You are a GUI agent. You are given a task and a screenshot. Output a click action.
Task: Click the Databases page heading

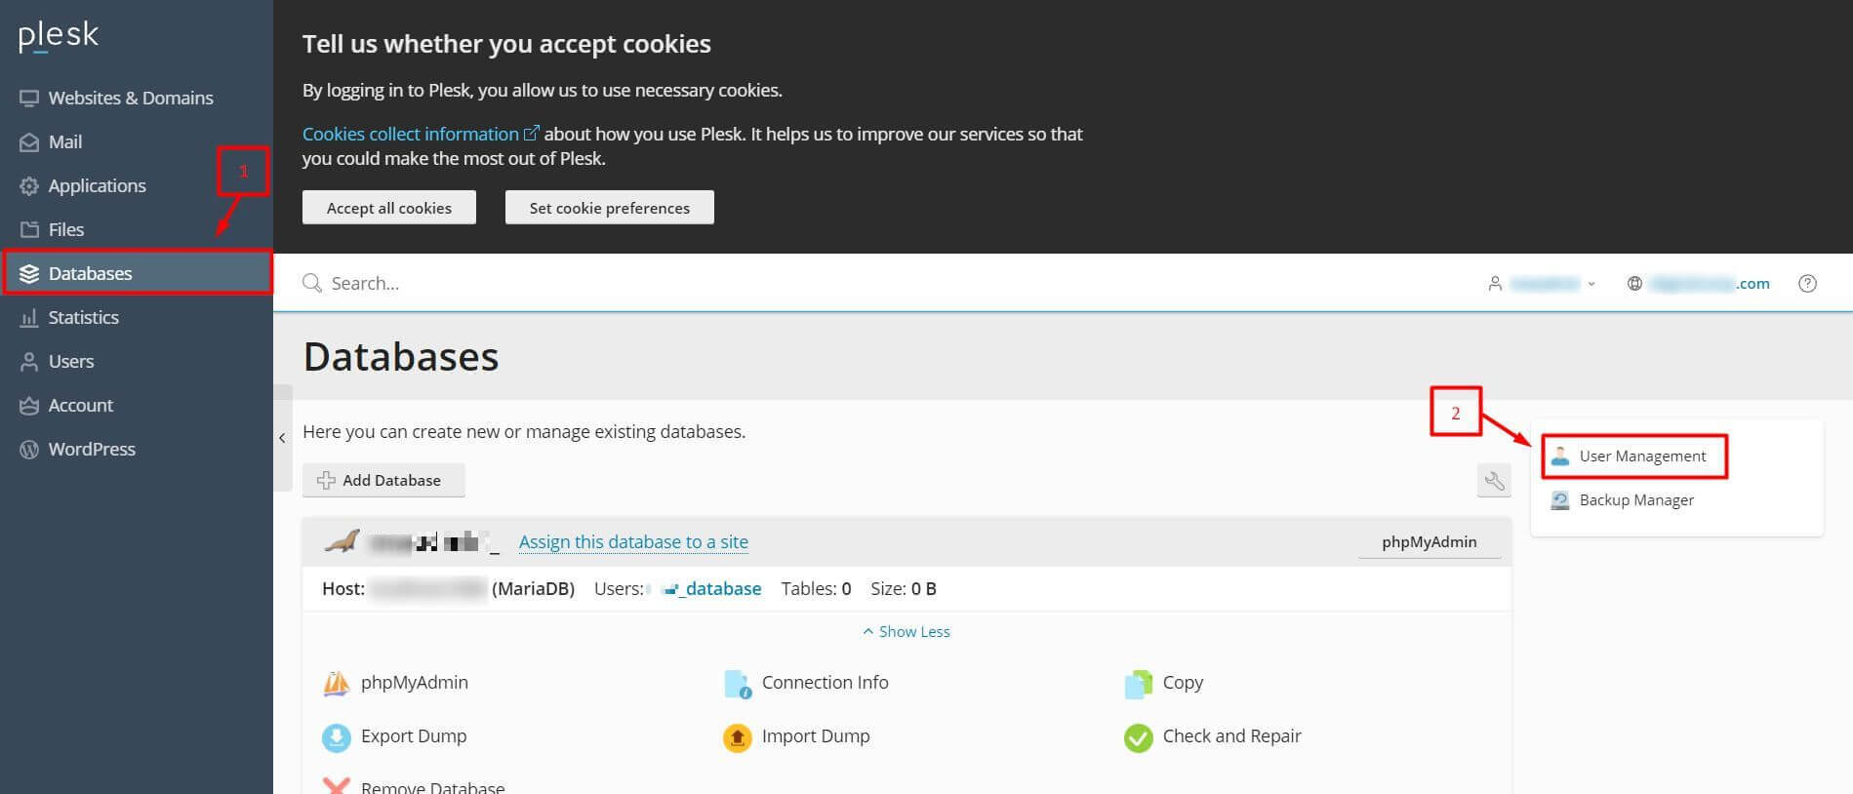tap(401, 357)
